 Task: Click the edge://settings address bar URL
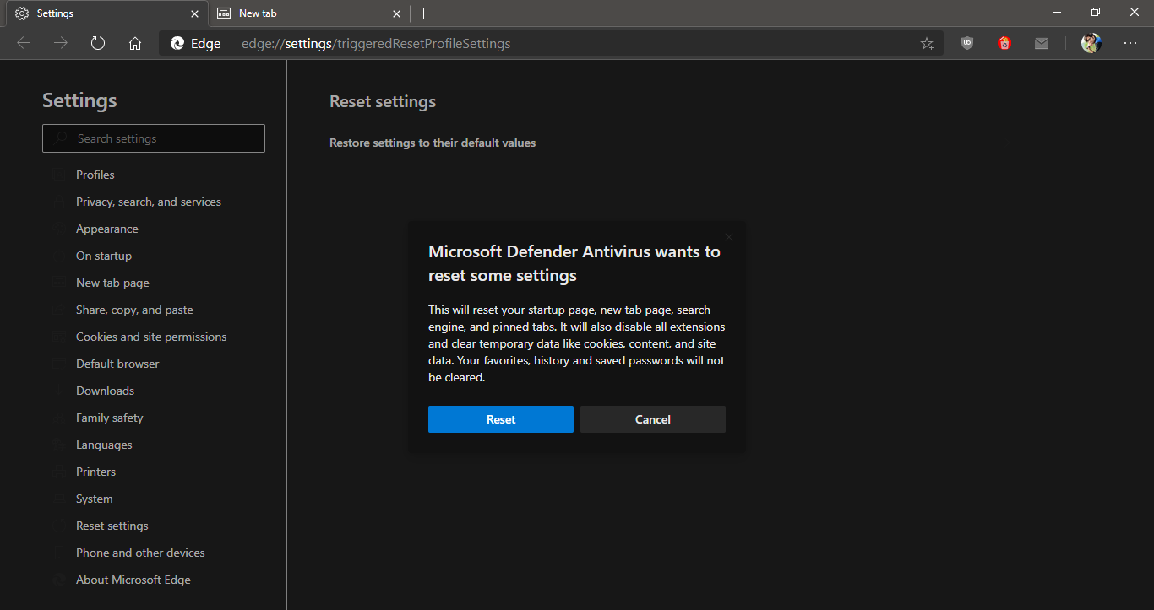(x=376, y=44)
